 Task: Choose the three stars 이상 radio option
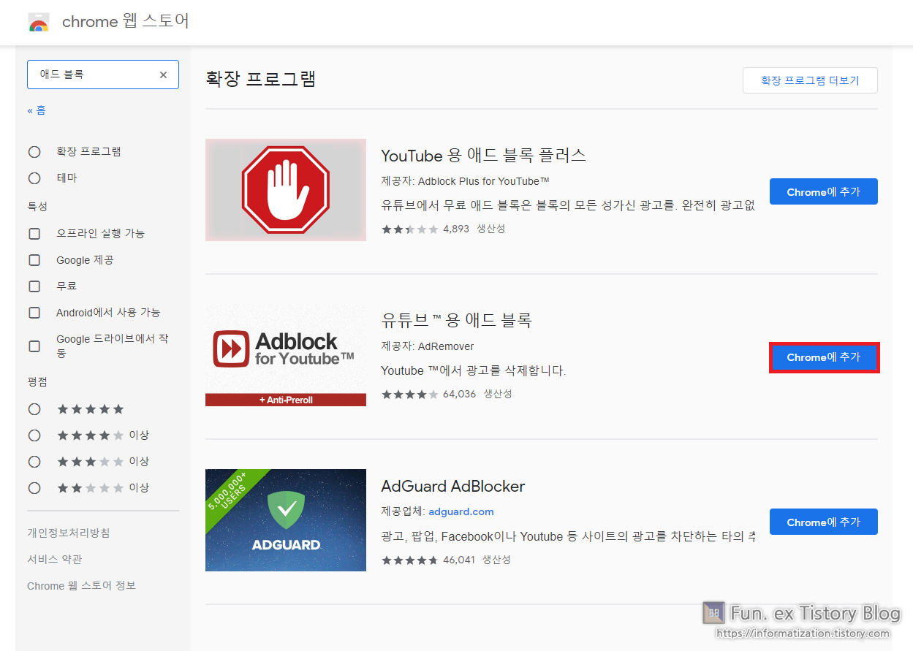34,462
